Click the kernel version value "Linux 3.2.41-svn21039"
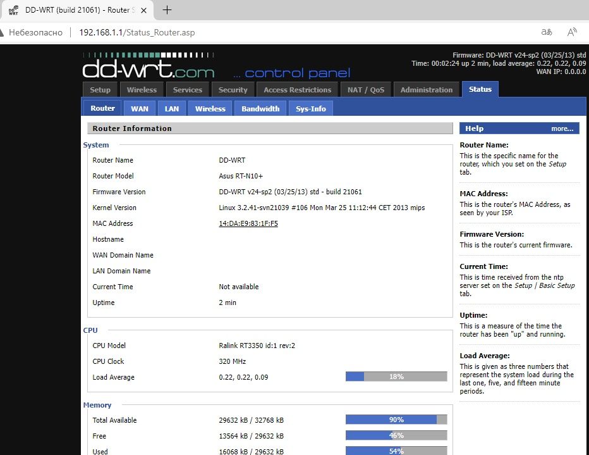 [322, 208]
